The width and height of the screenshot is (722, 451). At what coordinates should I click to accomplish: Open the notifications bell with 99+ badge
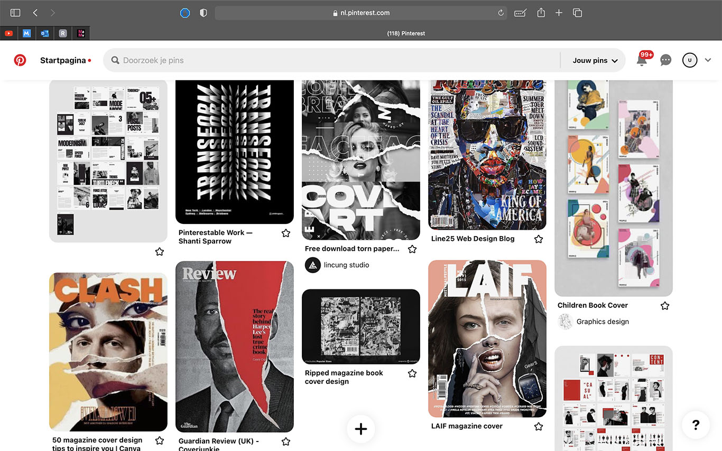(x=642, y=60)
